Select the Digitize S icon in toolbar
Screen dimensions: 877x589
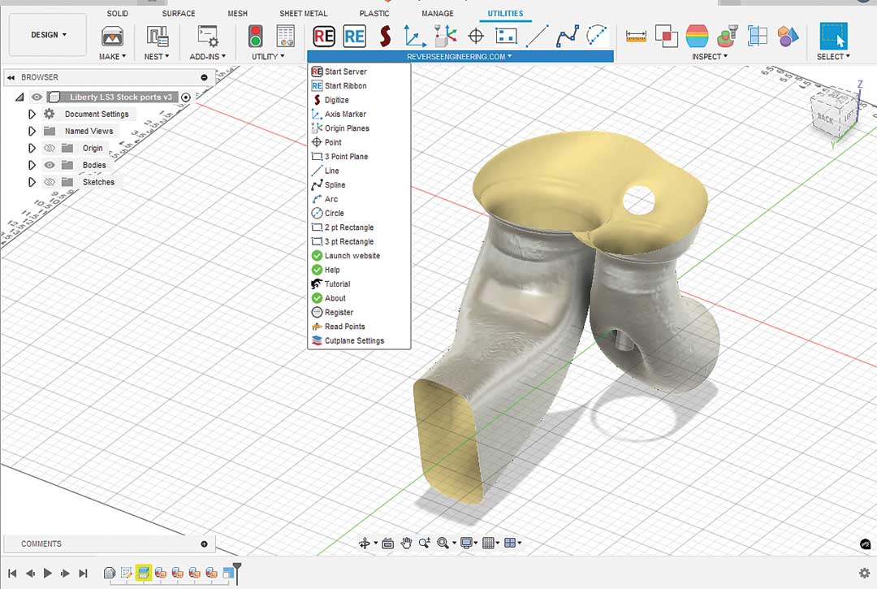[x=385, y=37]
